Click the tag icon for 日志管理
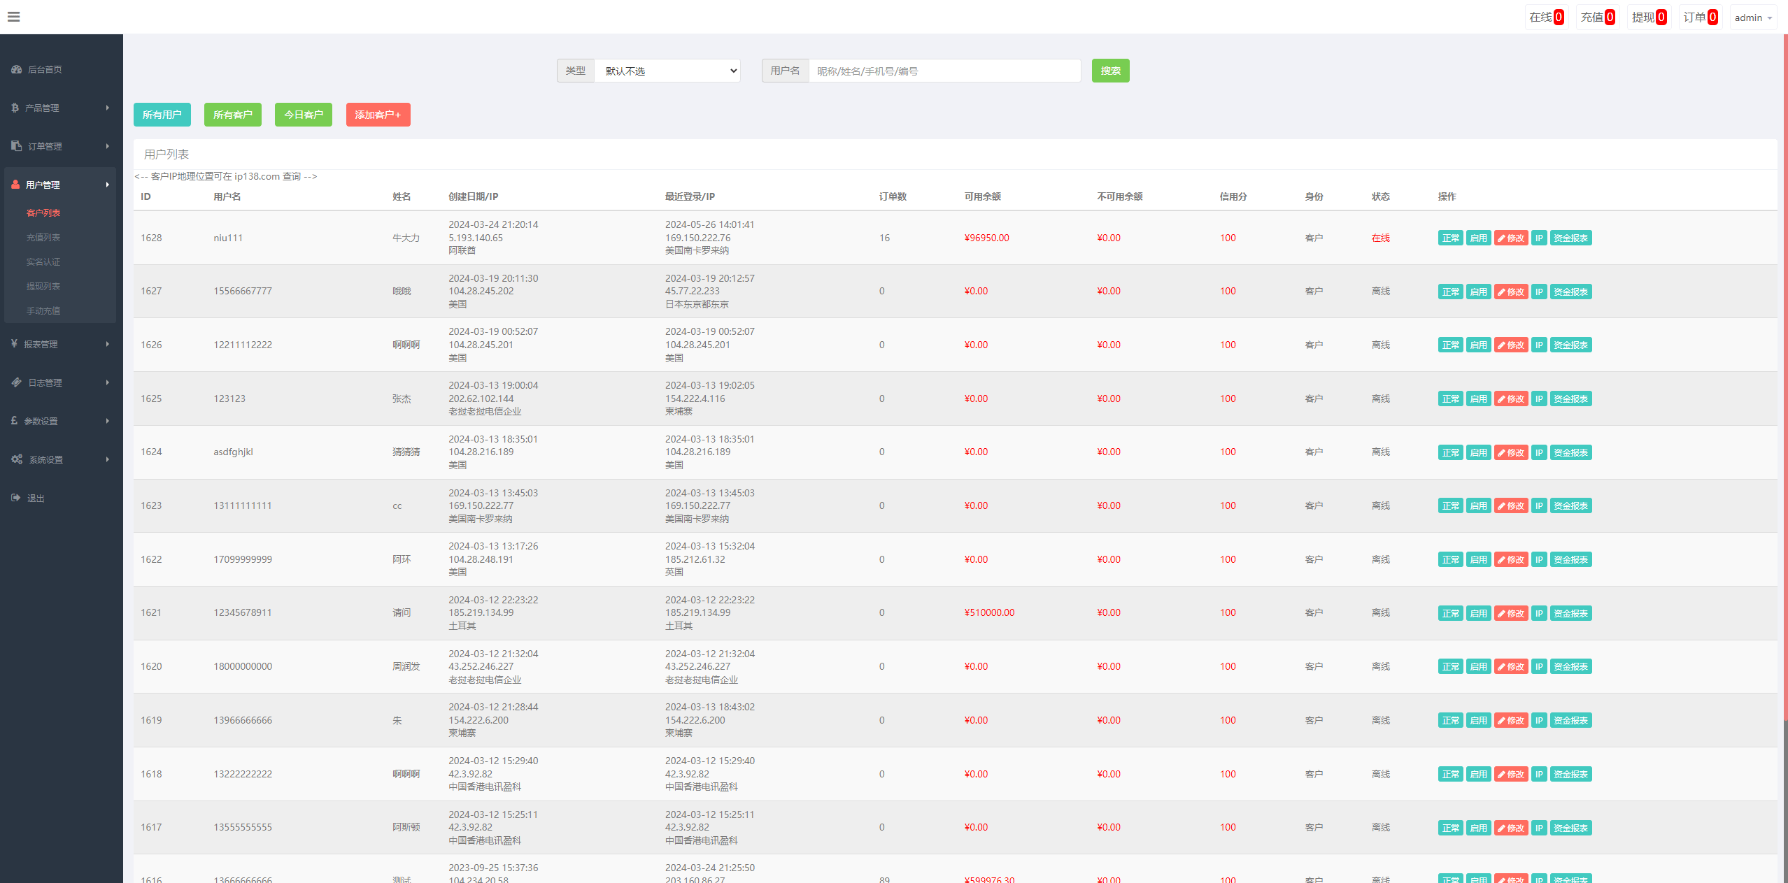Image resolution: width=1788 pixels, height=883 pixels. (x=16, y=382)
